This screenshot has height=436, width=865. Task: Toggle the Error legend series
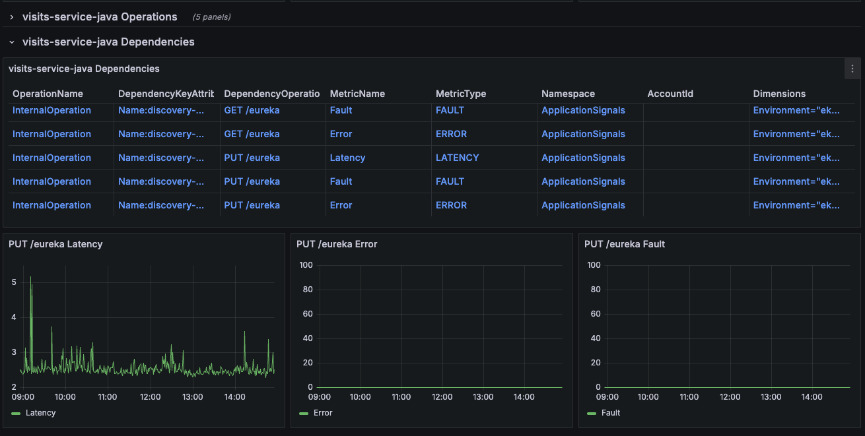tap(323, 413)
